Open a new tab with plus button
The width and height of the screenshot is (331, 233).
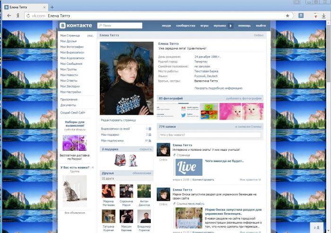coord(52,8)
